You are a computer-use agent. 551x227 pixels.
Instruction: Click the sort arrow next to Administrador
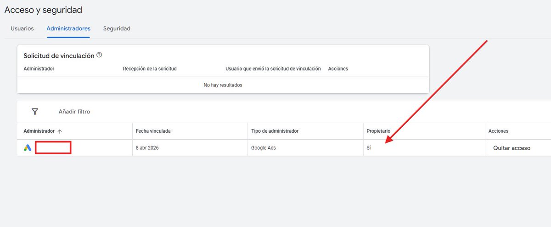click(x=60, y=131)
